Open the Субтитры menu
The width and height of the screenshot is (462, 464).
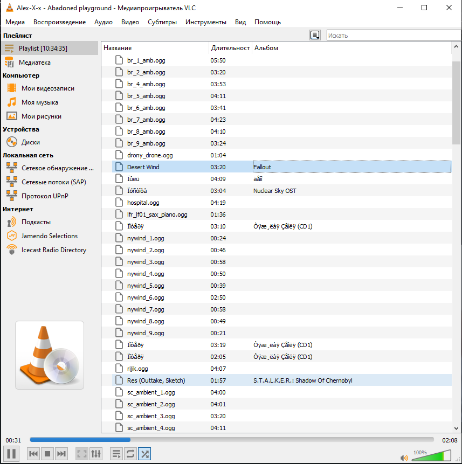click(x=162, y=22)
